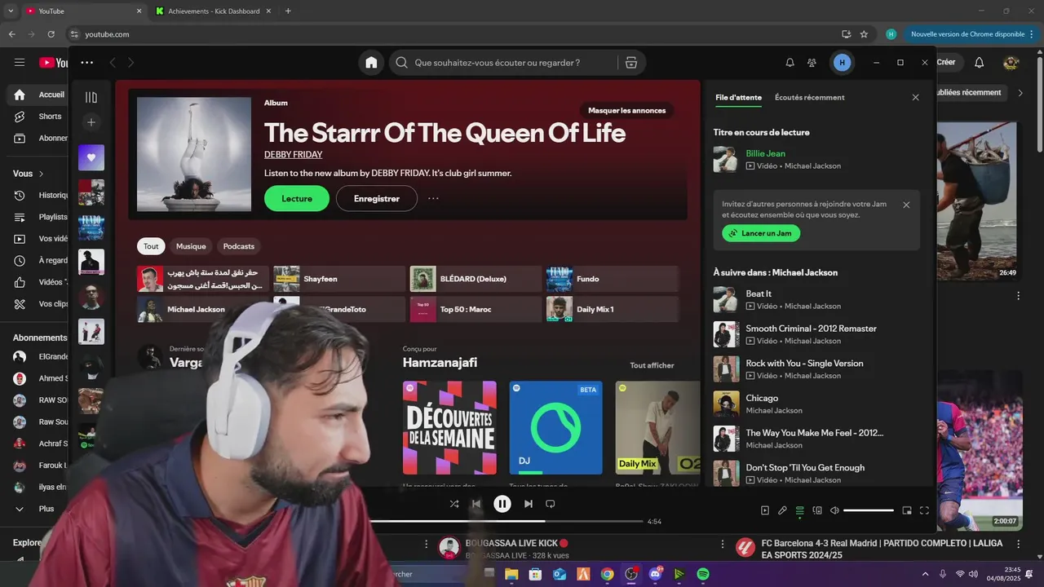
Task: Pause the current song
Action: point(502,504)
